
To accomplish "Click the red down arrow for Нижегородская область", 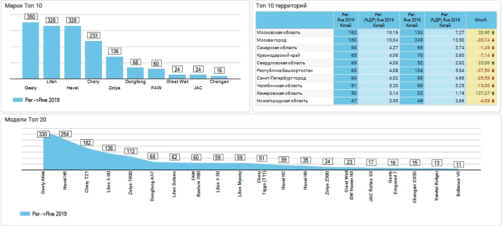I will [x=492, y=101].
